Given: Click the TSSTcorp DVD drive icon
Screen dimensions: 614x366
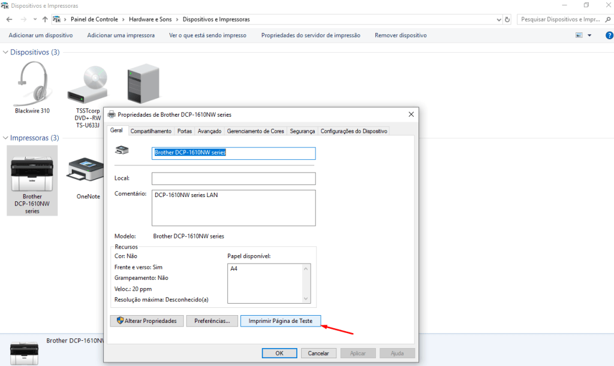Looking at the screenshot, I should [88, 84].
